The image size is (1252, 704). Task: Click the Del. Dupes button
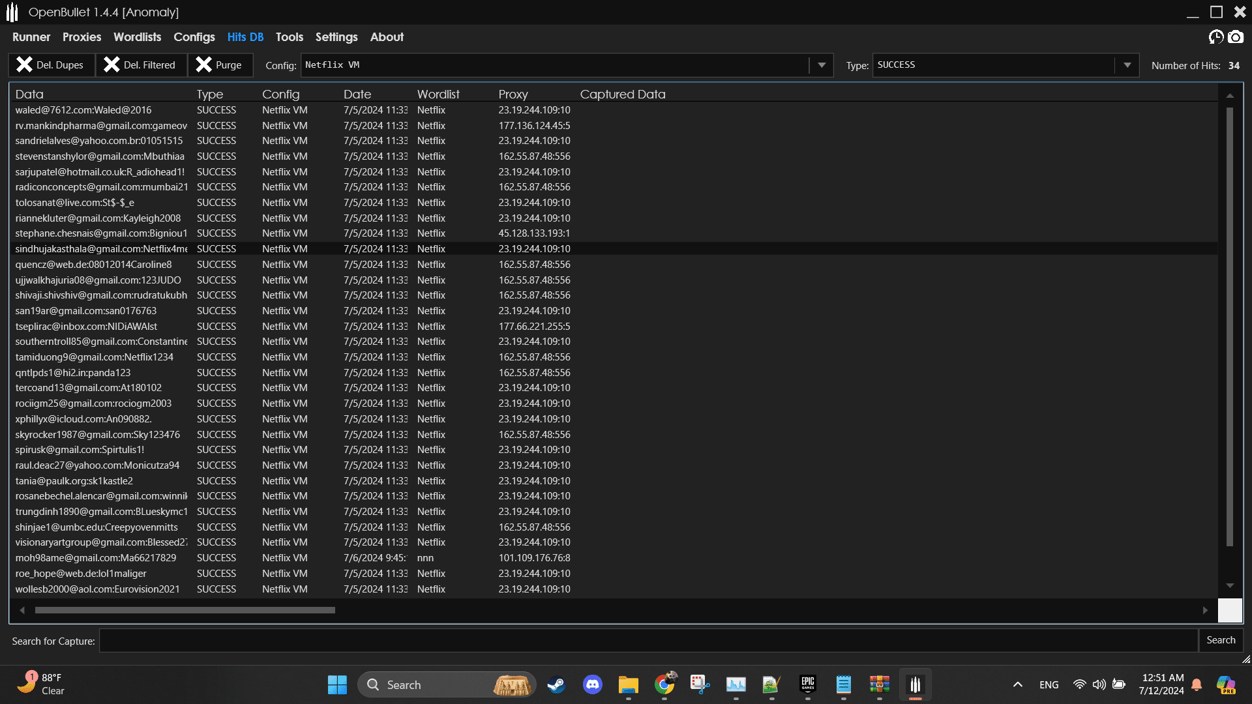[52, 65]
